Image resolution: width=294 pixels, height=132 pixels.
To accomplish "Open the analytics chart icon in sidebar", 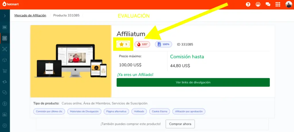I will (5, 115).
